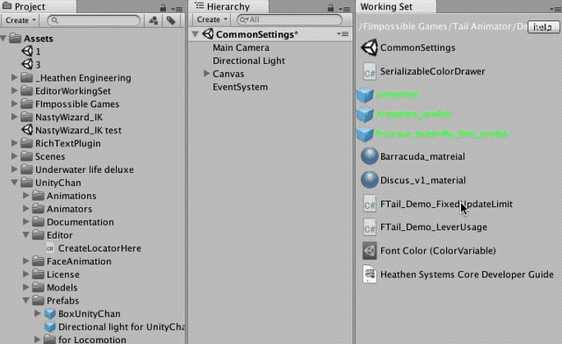The width and height of the screenshot is (562, 344).
Task: Focus the Project panel search field
Action: coord(94,20)
